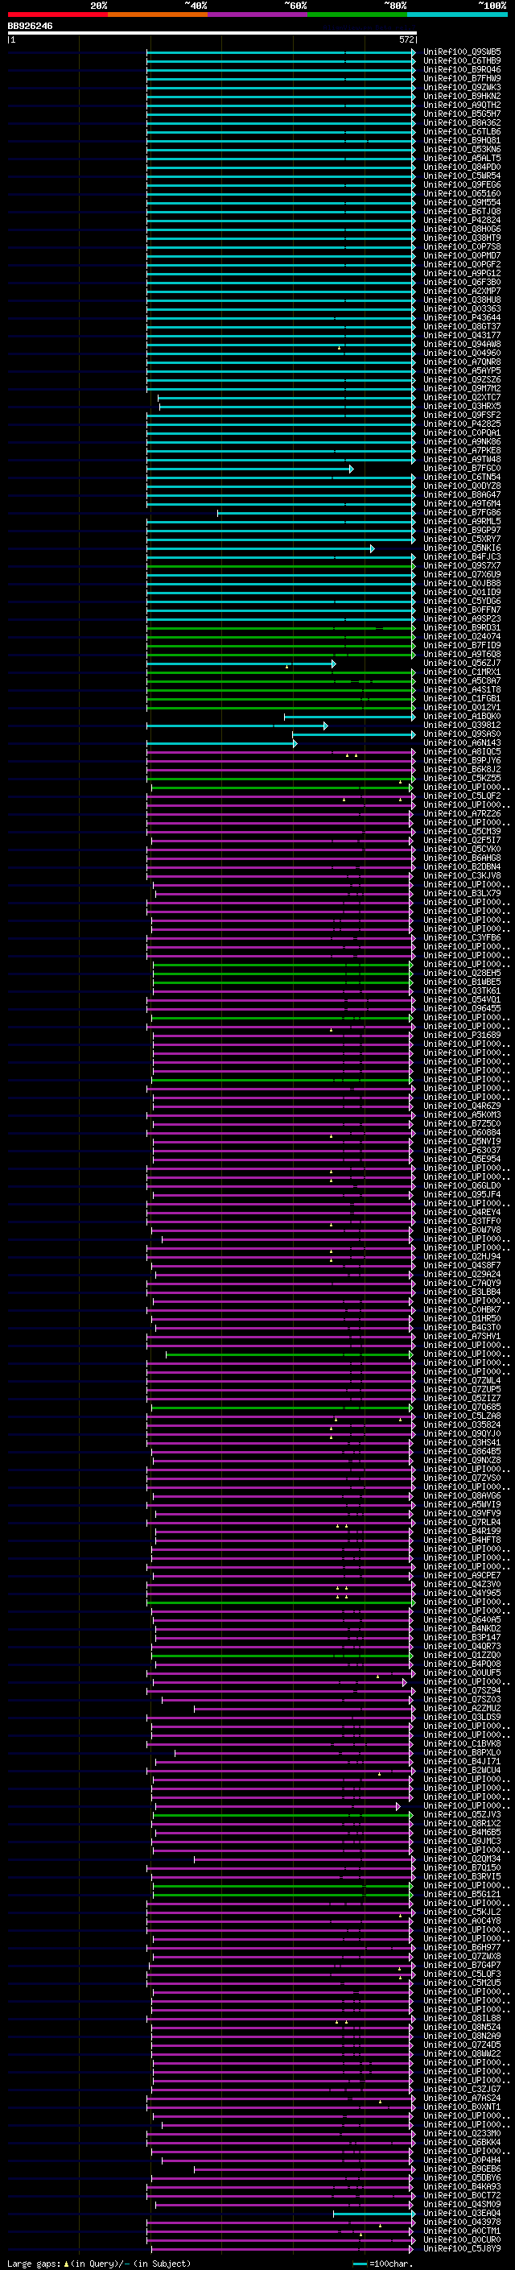This screenshot has height=2270, width=515.
Task: Click the Large gaps legend text
Action: point(97,2263)
